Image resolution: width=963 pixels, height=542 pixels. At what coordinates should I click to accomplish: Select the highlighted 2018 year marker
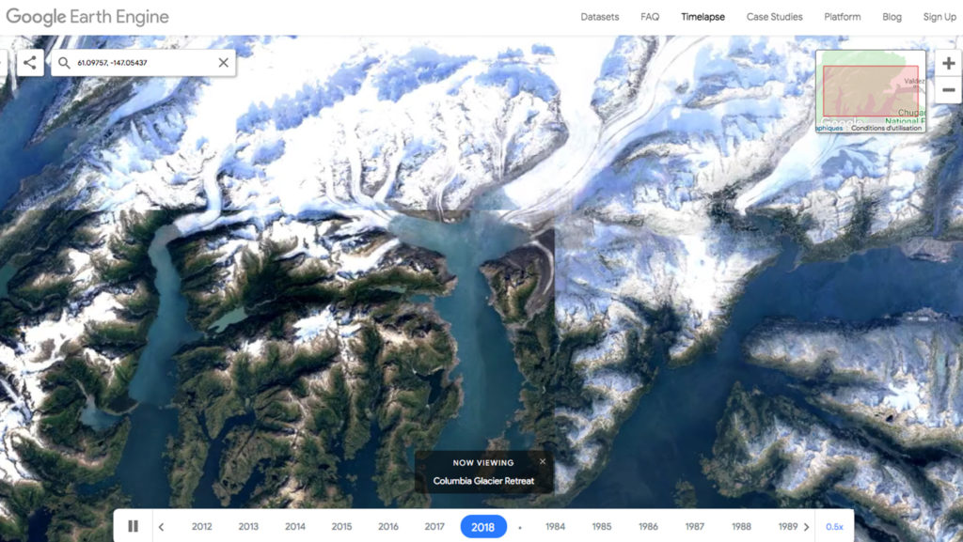tap(483, 527)
